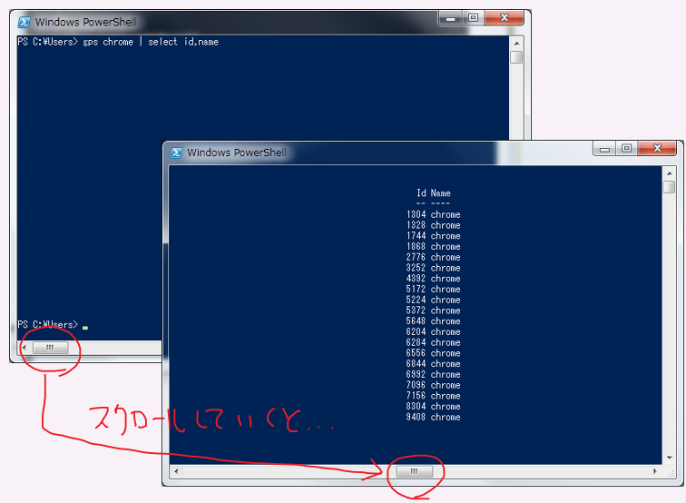686x503 pixels.
Task: Select the row '6284 chrome'
Action: click(x=434, y=342)
